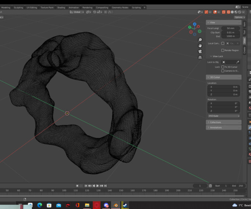
Task: Jump to the timeline start
Action: (x=86, y=186)
